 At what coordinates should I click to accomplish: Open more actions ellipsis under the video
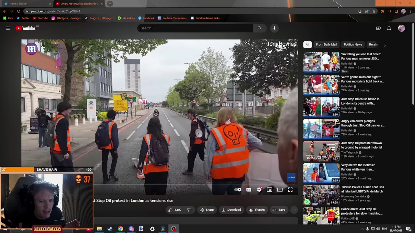[294, 210]
